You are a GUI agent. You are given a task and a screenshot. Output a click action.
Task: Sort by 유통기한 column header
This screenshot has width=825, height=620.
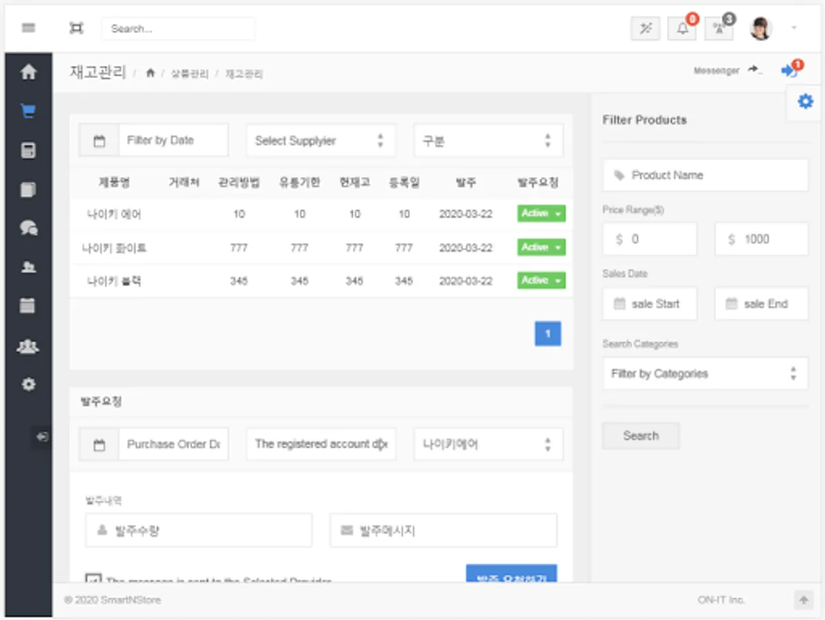(x=299, y=183)
